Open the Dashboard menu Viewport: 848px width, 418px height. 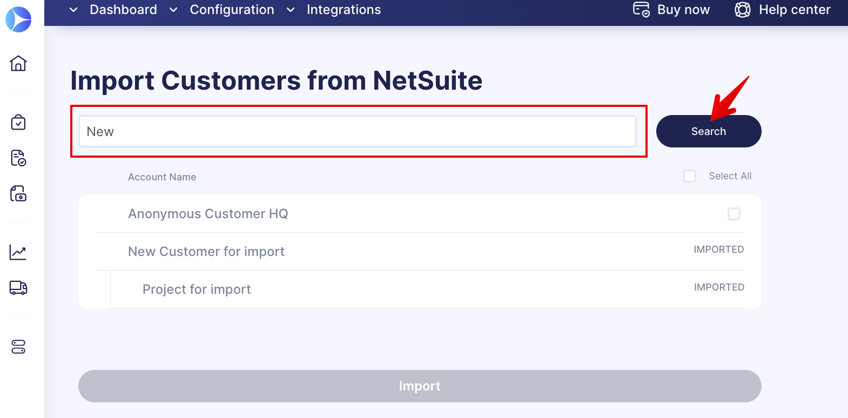coord(123,10)
